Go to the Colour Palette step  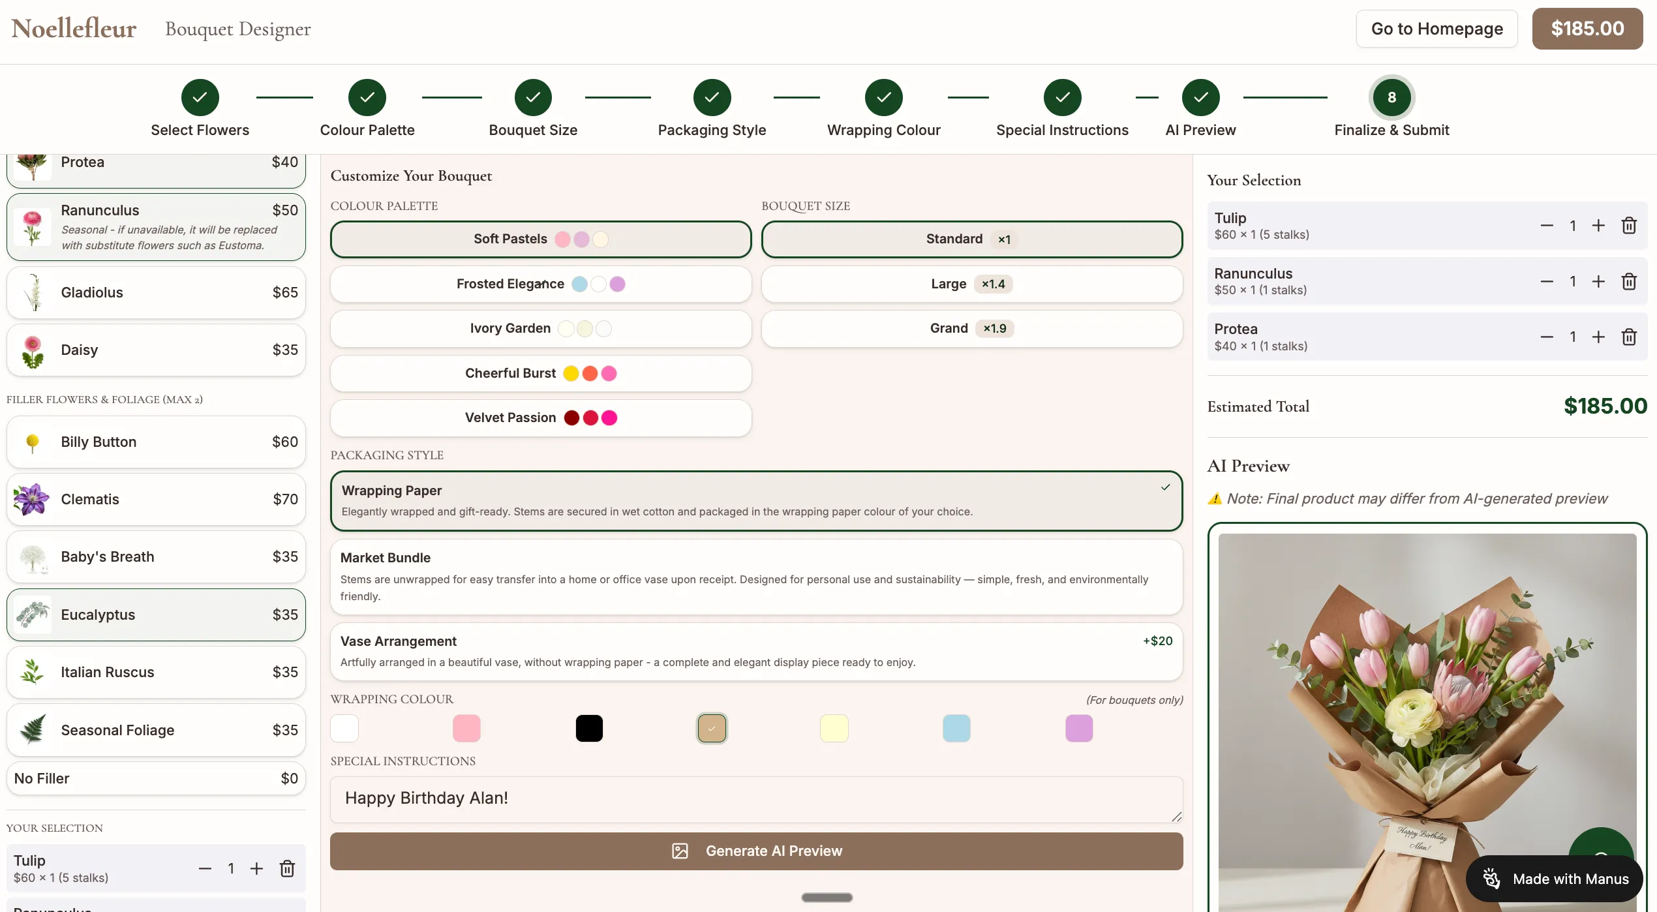pos(367,98)
